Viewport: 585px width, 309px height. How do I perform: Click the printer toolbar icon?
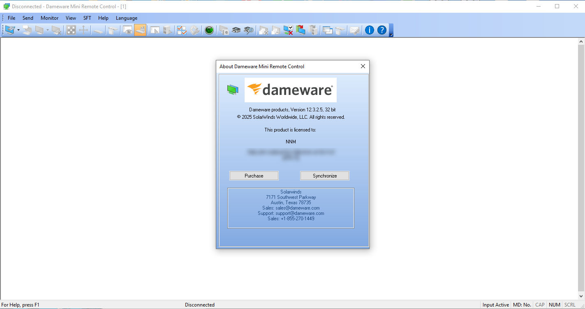pyautogui.click(x=236, y=30)
